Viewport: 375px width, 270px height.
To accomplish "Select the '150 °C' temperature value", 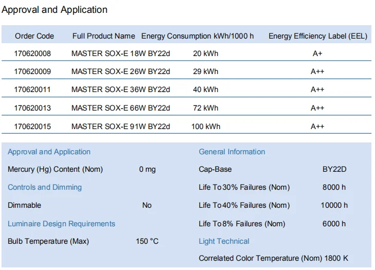I will [x=147, y=241].
